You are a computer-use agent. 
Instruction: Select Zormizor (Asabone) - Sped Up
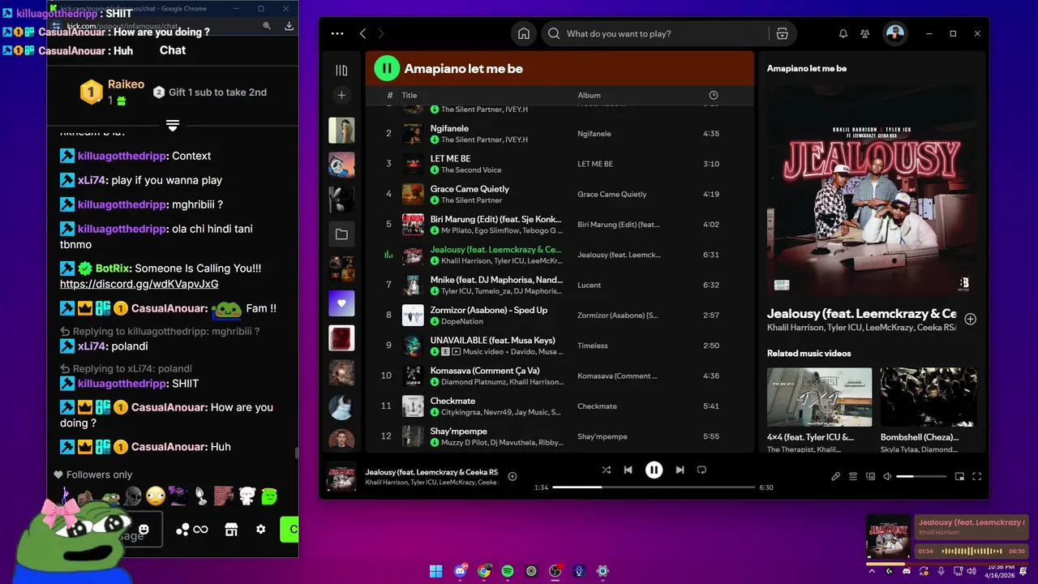point(560,315)
